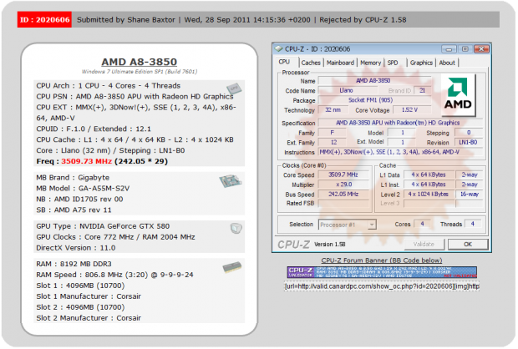Click the Name field showing AMD A8-3850
This screenshot has width=518, height=349.
pos(374,80)
